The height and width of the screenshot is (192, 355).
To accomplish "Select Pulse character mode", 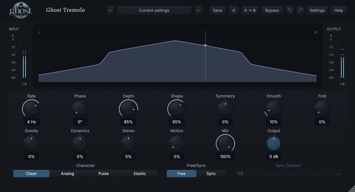I will coord(104,174).
